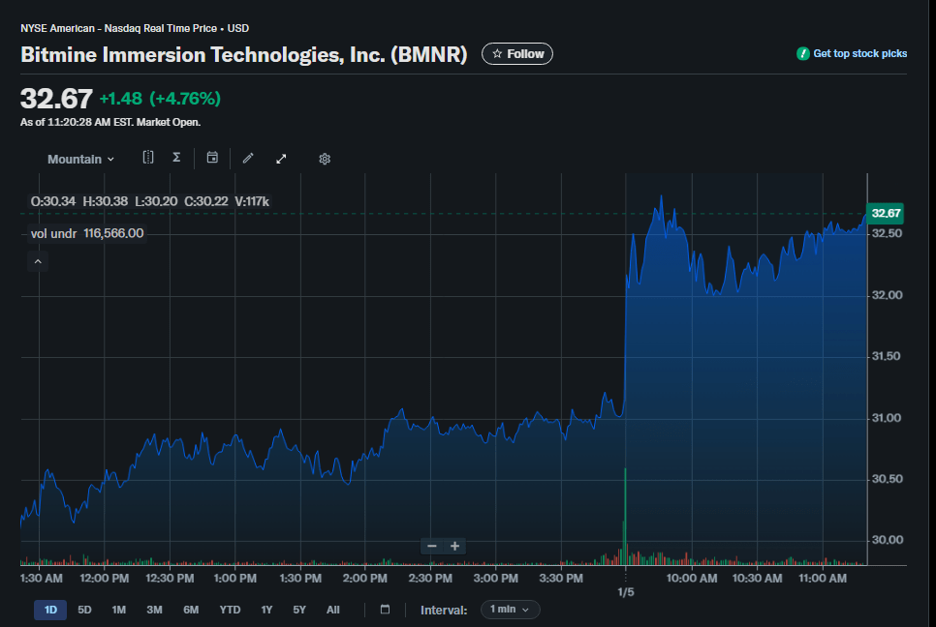
Task: Open the comparison tool icon in chart toolbar
Action: 148,158
